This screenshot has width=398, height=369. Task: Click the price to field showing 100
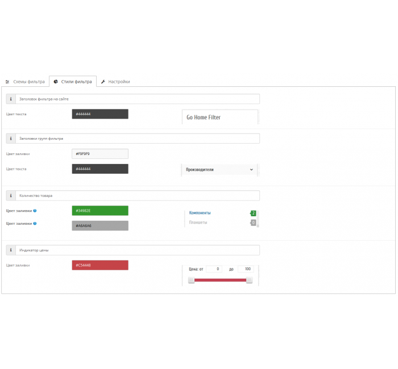pos(246,269)
